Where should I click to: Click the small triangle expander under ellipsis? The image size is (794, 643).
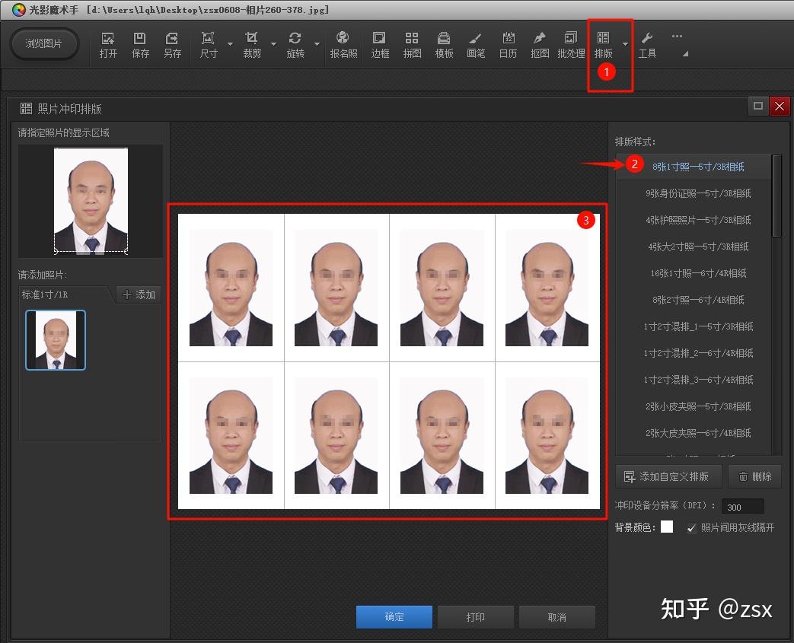coord(685,54)
